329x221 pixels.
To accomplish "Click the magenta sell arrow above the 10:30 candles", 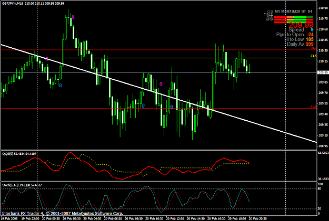I will [x=161, y=84].
